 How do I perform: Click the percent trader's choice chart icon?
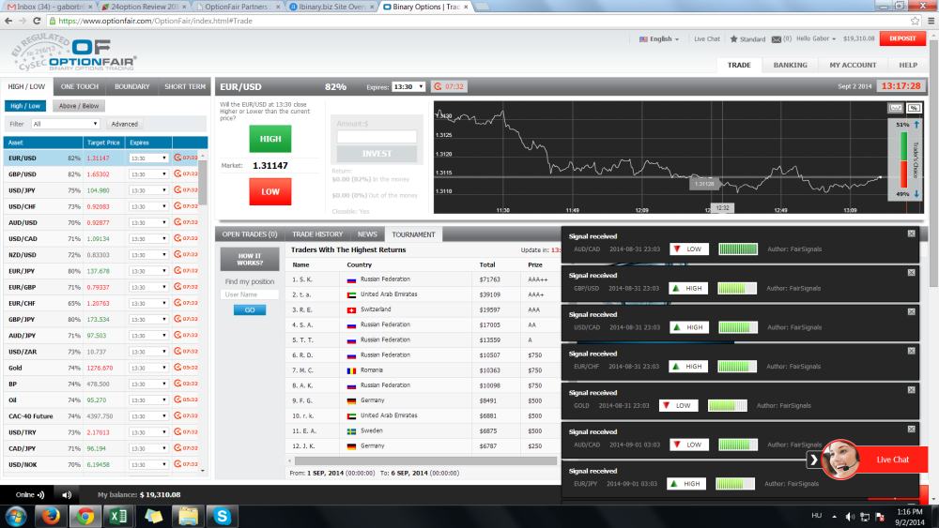914,108
